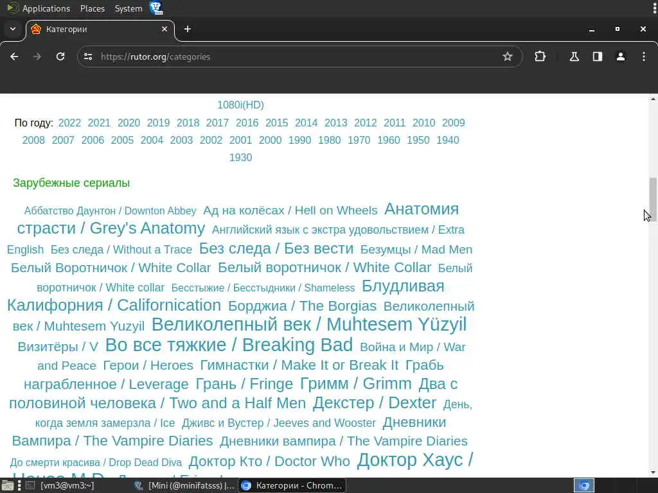Open Аббатство Даунтон / Downton Abbey link
658x493 pixels.
pyautogui.click(x=110, y=211)
